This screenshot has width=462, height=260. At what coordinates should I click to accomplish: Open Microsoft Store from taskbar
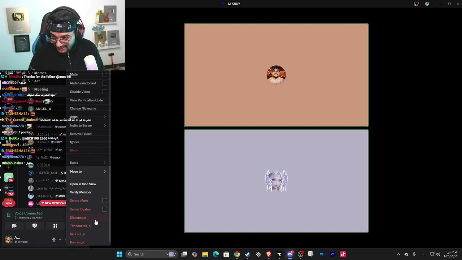pyautogui.click(x=226, y=254)
